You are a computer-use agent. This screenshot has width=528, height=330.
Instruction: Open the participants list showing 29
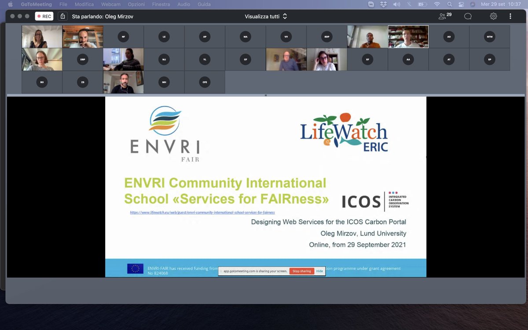[x=445, y=16]
